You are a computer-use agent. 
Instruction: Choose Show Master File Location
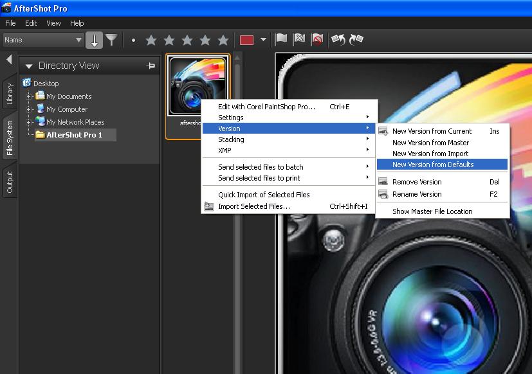(x=443, y=211)
